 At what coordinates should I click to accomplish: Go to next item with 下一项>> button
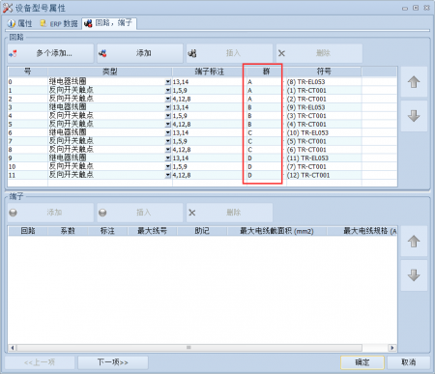click(113, 362)
